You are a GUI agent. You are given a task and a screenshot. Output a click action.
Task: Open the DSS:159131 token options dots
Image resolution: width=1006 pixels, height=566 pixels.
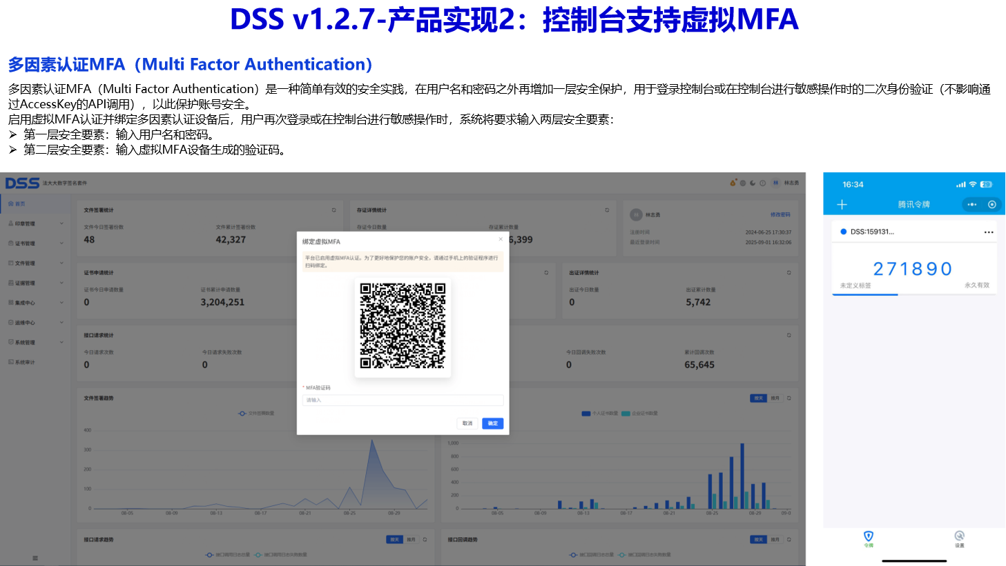click(x=989, y=232)
